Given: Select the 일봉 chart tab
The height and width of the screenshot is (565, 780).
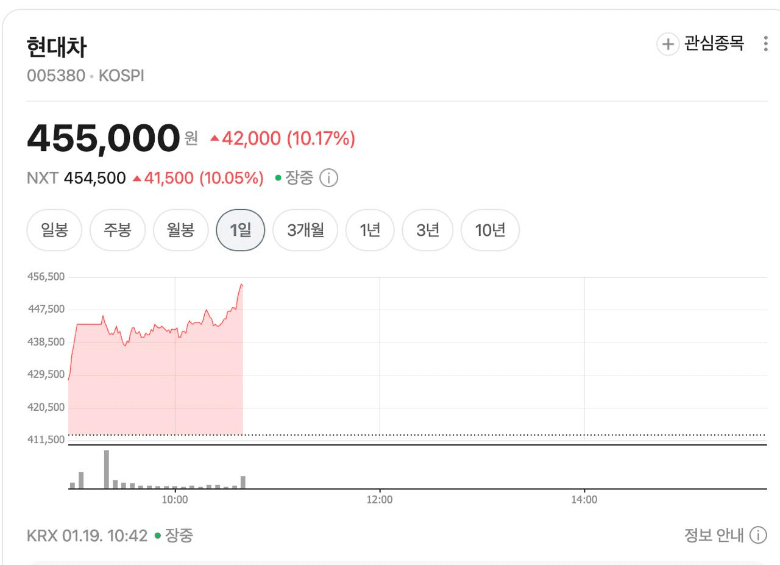Looking at the screenshot, I should [x=54, y=230].
